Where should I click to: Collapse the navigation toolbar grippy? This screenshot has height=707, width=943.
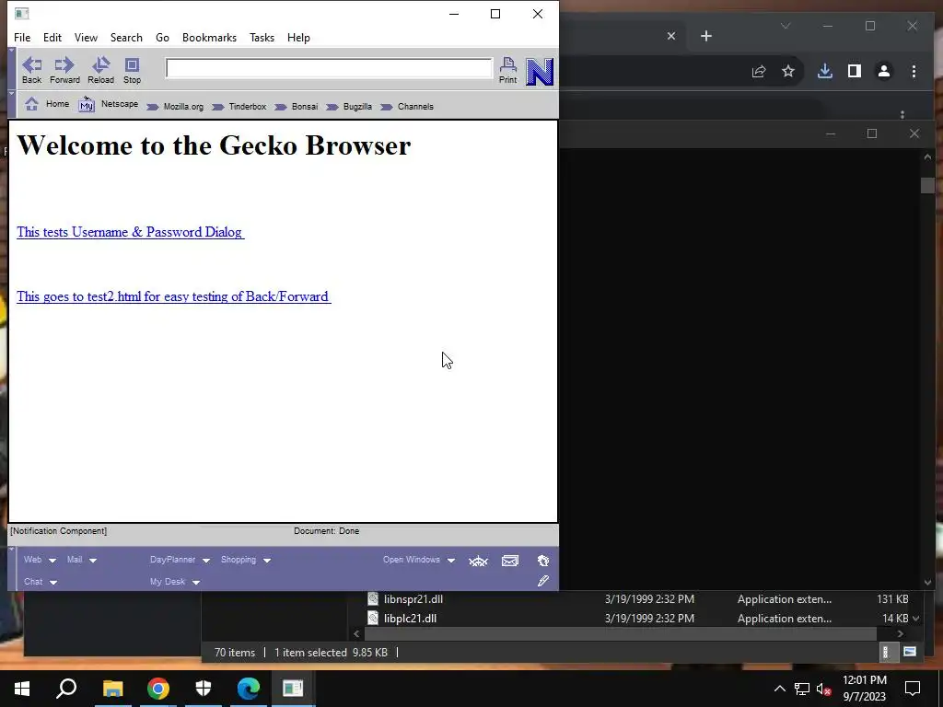point(12,69)
